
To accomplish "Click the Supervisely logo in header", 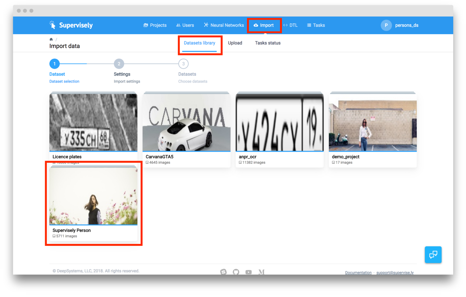I will (x=71, y=25).
